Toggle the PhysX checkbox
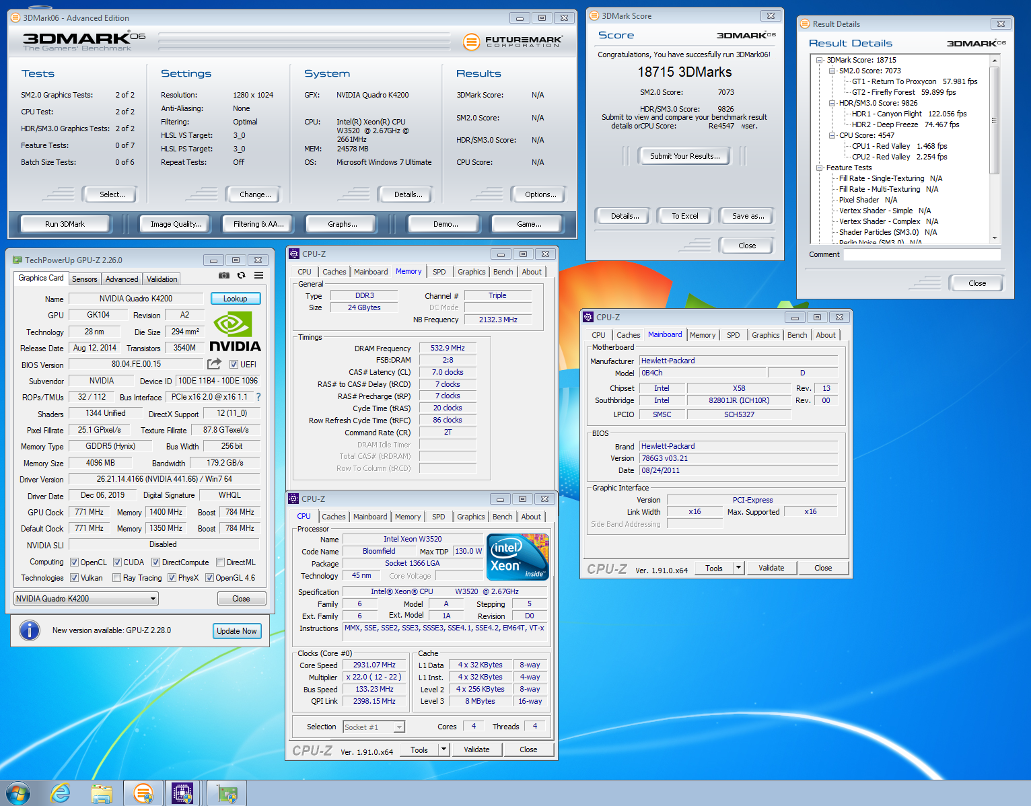The height and width of the screenshot is (806, 1031). 172,578
